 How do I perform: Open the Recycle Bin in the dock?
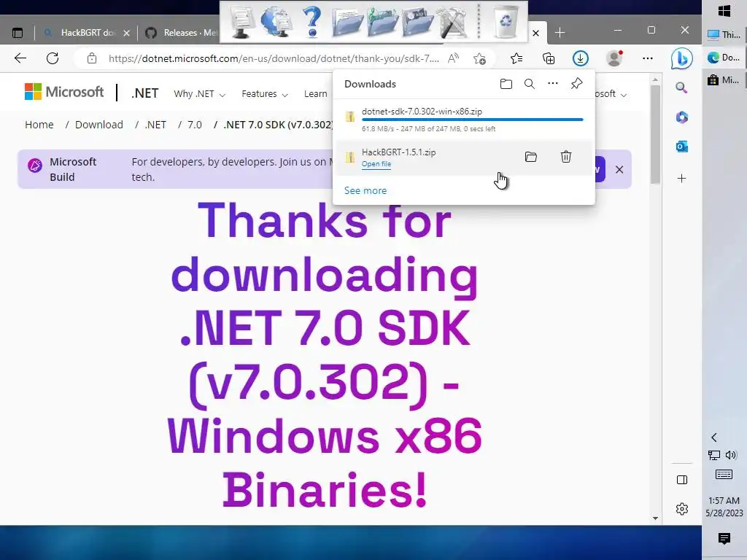coord(505,21)
